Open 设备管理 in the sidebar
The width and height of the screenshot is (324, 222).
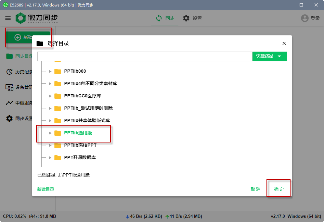coord(19,87)
